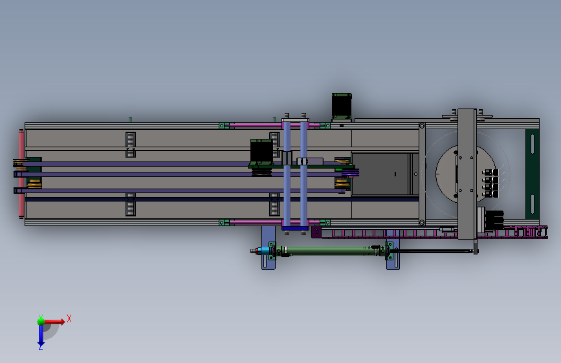Select the dark green end plate at far right

coord(532,174)
